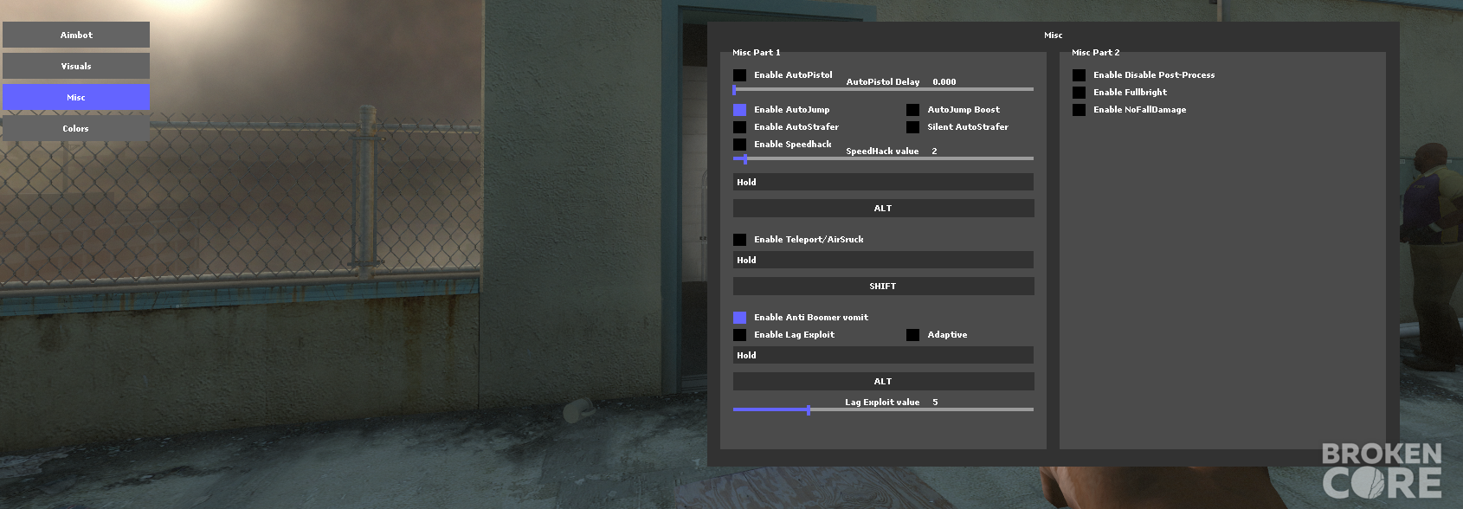Toggle the Enable Lag Exploit checkbox

pos(739,335)
